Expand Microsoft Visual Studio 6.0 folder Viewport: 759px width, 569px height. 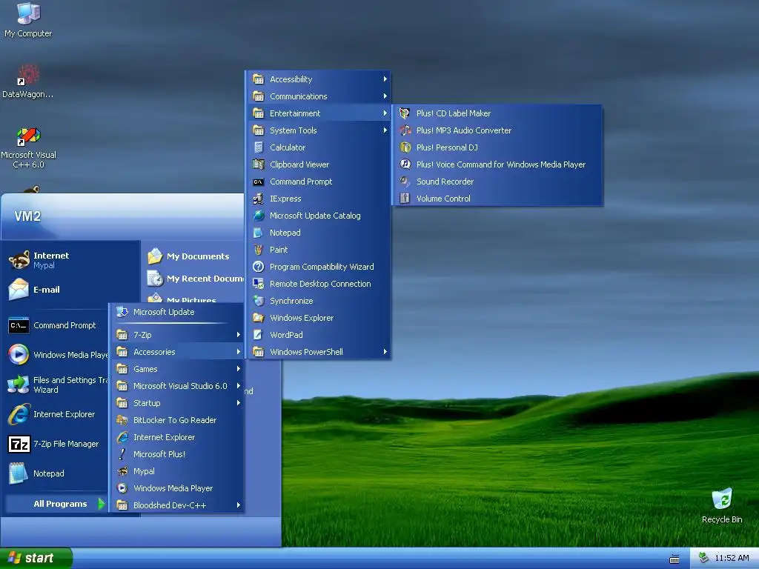tap(177, 385)
